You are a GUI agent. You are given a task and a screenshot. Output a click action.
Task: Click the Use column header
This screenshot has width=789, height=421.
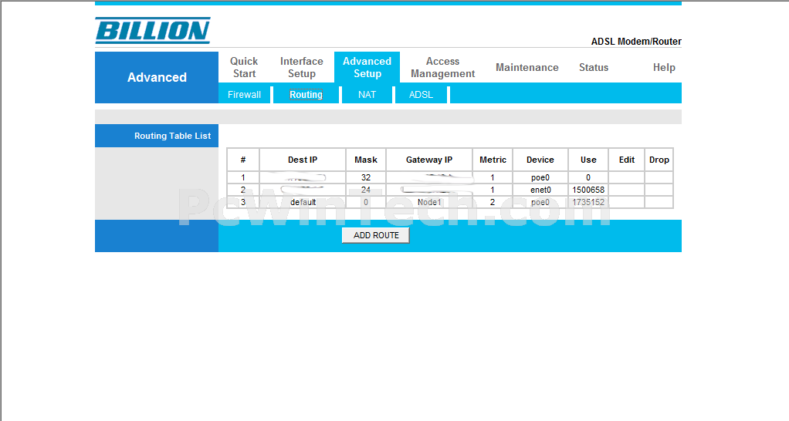click(588, 160)
